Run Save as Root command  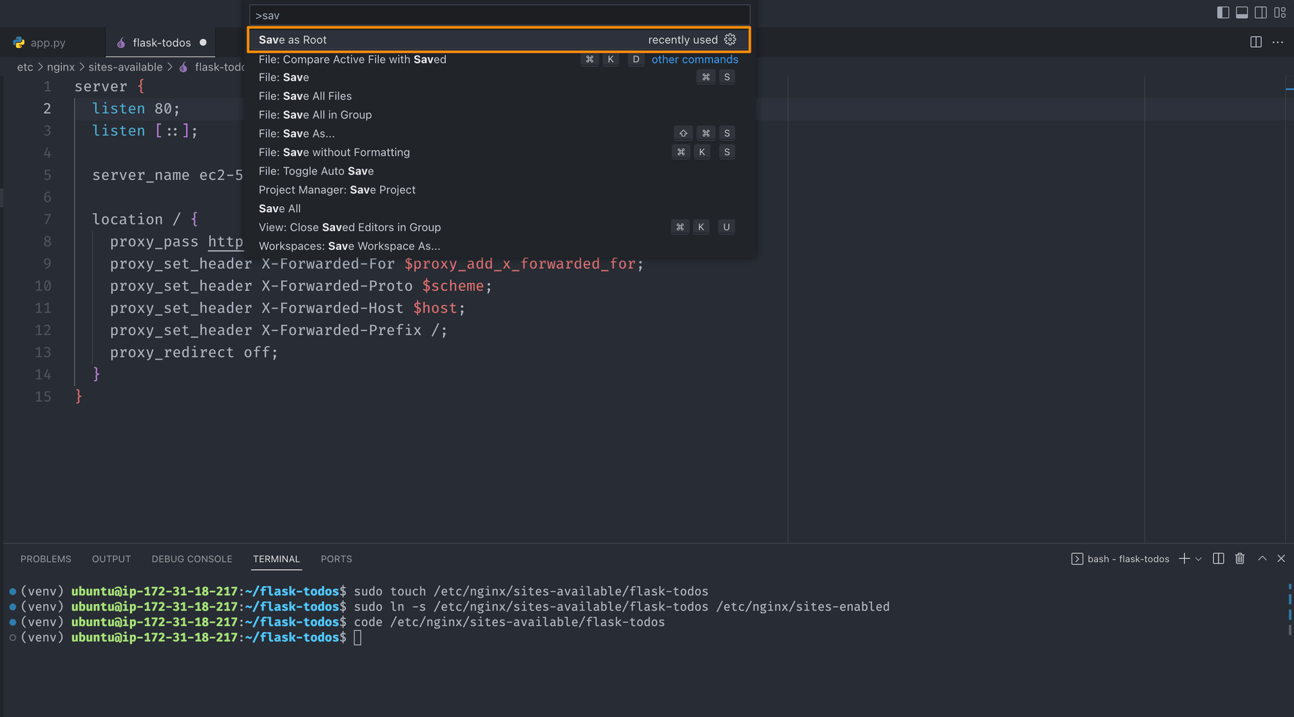click(x=499, y=40)
